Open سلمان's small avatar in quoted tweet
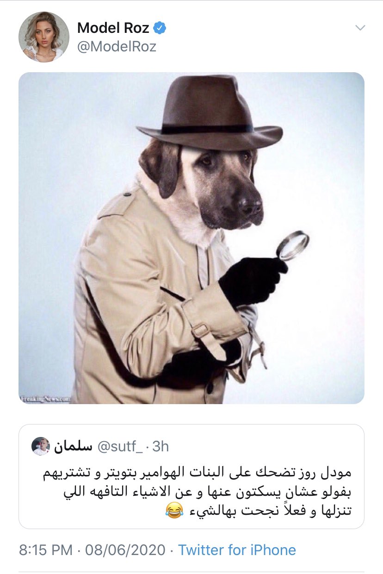This screenshot has height=574, width=383. pyautogui.click(x=41, y=446)
